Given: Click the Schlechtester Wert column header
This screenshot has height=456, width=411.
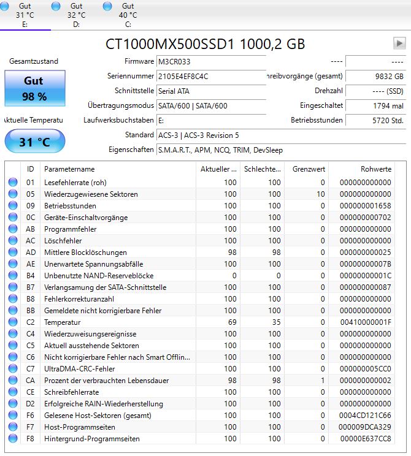Looking at the screenshot, I should pyautogui.click(x=263, y=169).
